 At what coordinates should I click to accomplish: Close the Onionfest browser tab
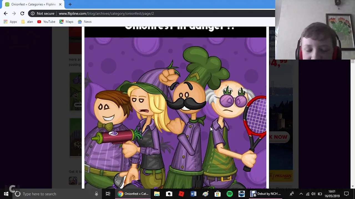pyautogui.click(x=60, y=4)
